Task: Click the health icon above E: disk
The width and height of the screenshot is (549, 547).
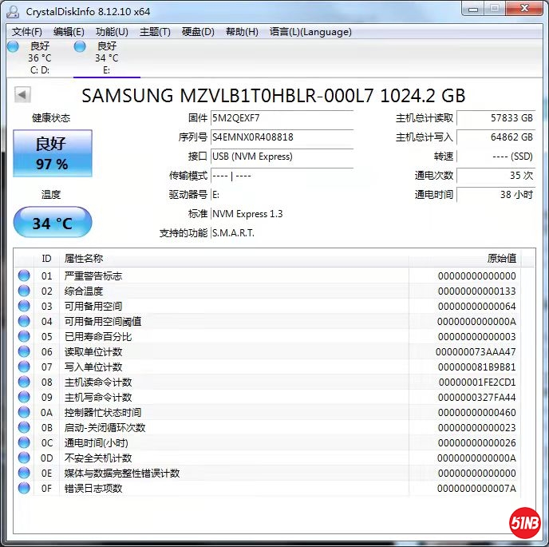Action: tap(80, 46)
